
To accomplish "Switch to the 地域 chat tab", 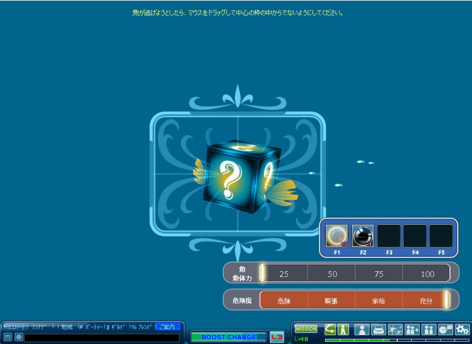I will click(x=66, y=327).
